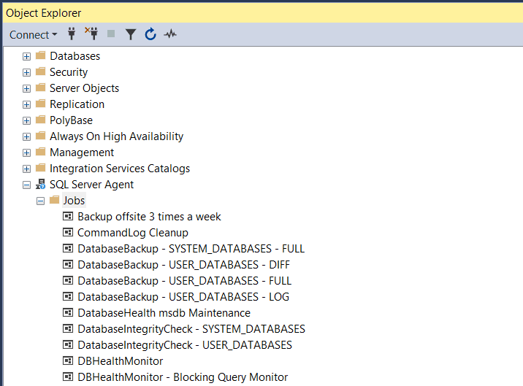The image size is (523, 386).
Task: Select 'DatabaseBackup - USER_DATABASES - LOG' job
Action: 183,297
